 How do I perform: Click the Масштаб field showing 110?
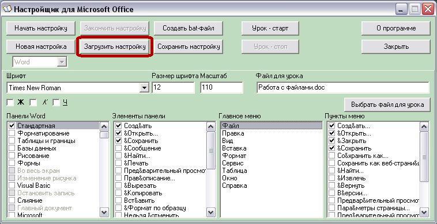point(221,88)
